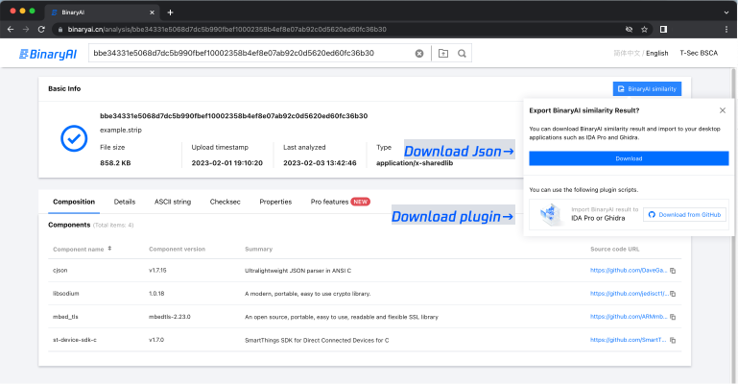Open the mbed_tls GitHub URL
Image resolution: width=738 pixels, height=384 pixels.
[x=629, y=316]
